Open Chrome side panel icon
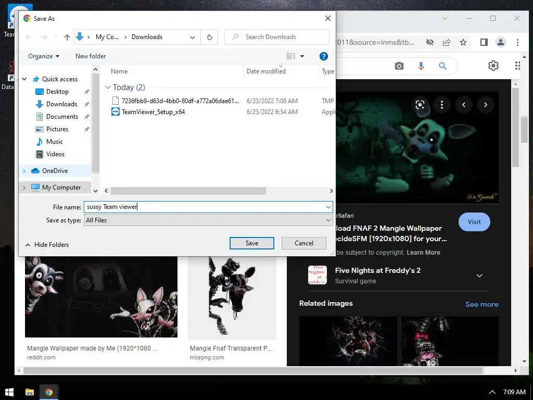Image resolution: width=533 pixels, height=400 pixels. (484, 42)
